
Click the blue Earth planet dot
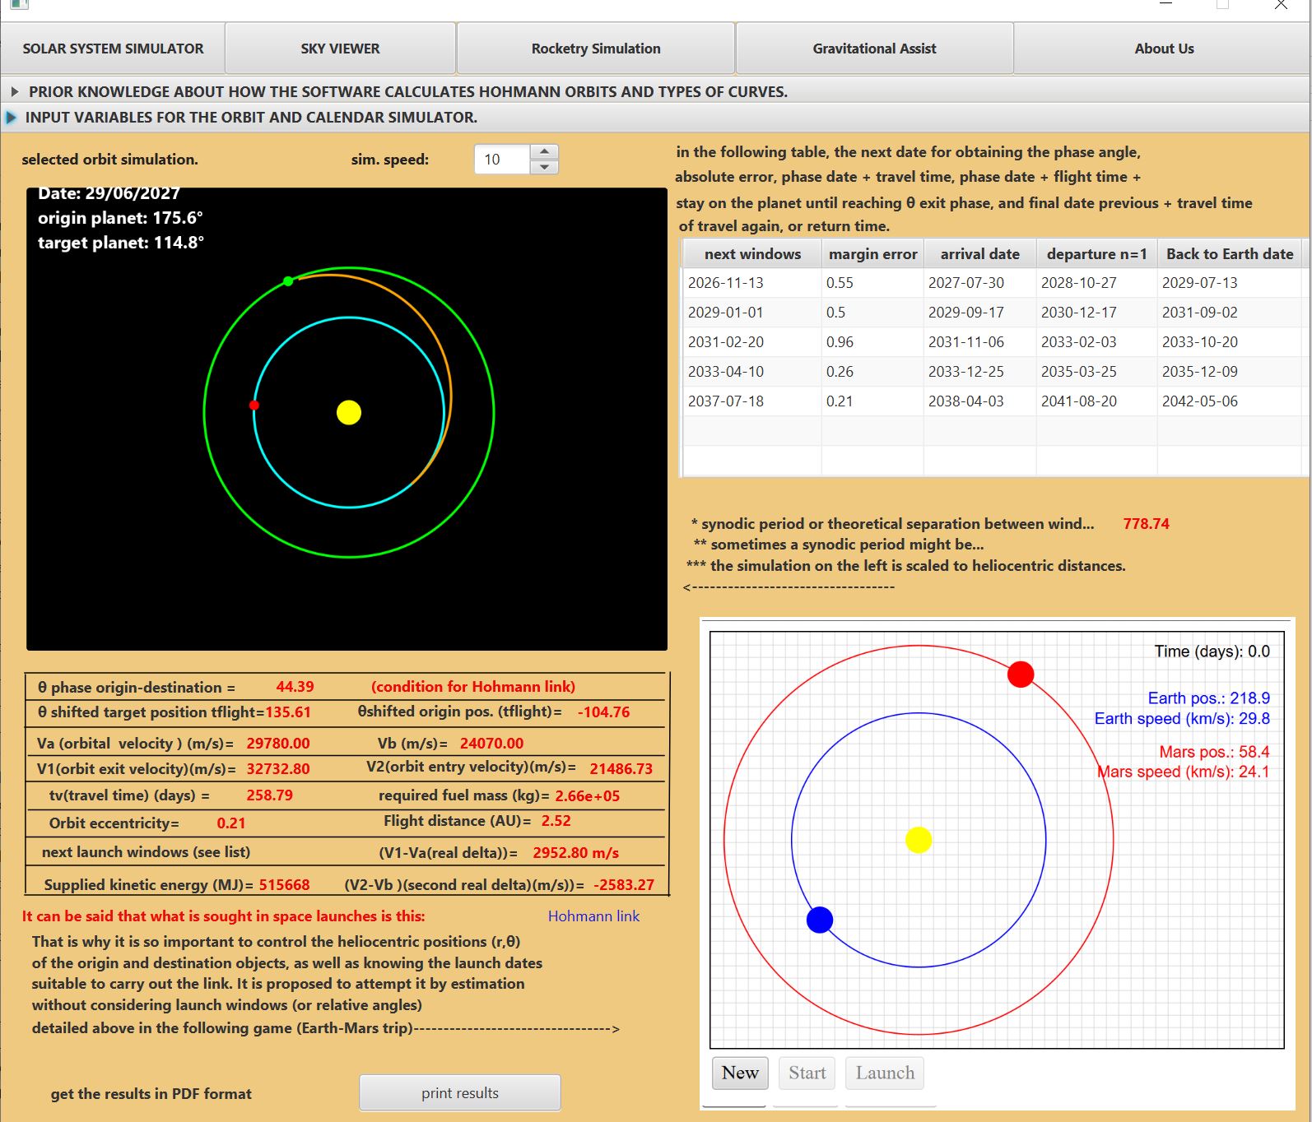tap(820, 920)
